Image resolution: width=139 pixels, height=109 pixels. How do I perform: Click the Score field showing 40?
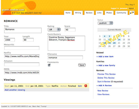pos(70,30)
